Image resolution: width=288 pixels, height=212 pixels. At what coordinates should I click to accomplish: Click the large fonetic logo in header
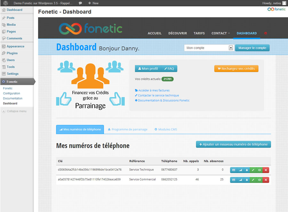[x=91, y=29]
